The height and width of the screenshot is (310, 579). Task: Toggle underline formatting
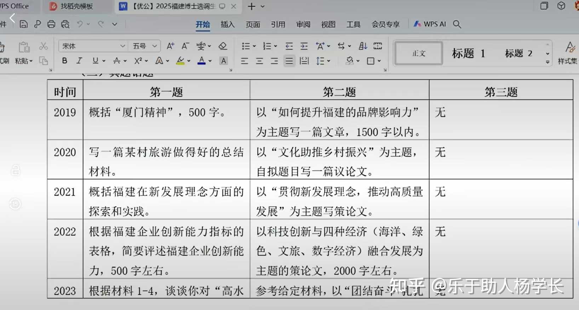pyautogui.click(x=95, y=61)
